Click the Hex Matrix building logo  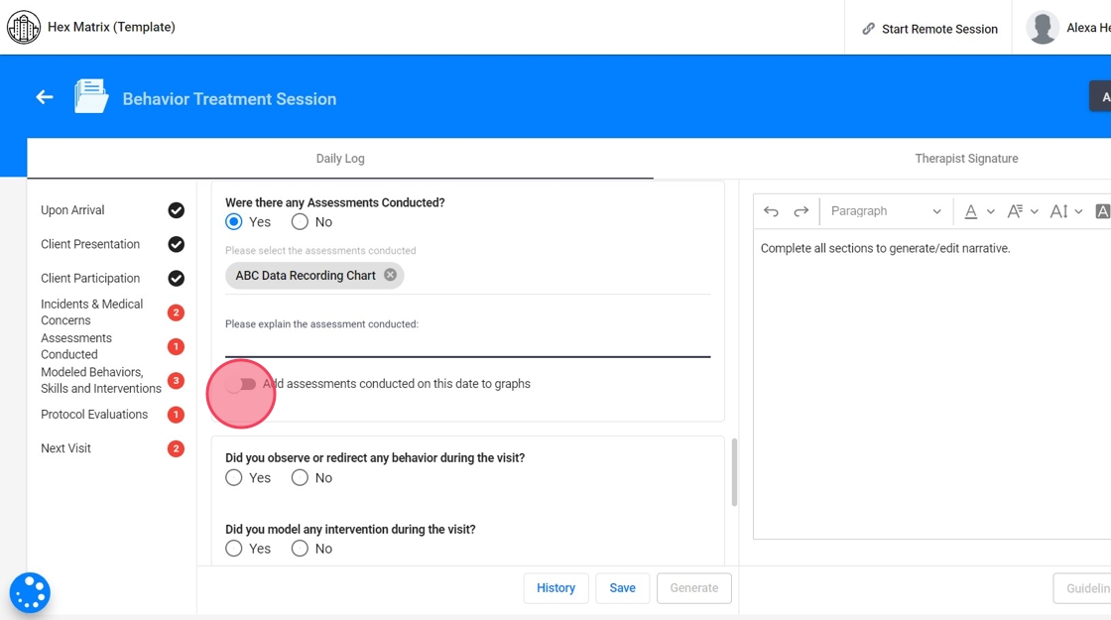24,28
